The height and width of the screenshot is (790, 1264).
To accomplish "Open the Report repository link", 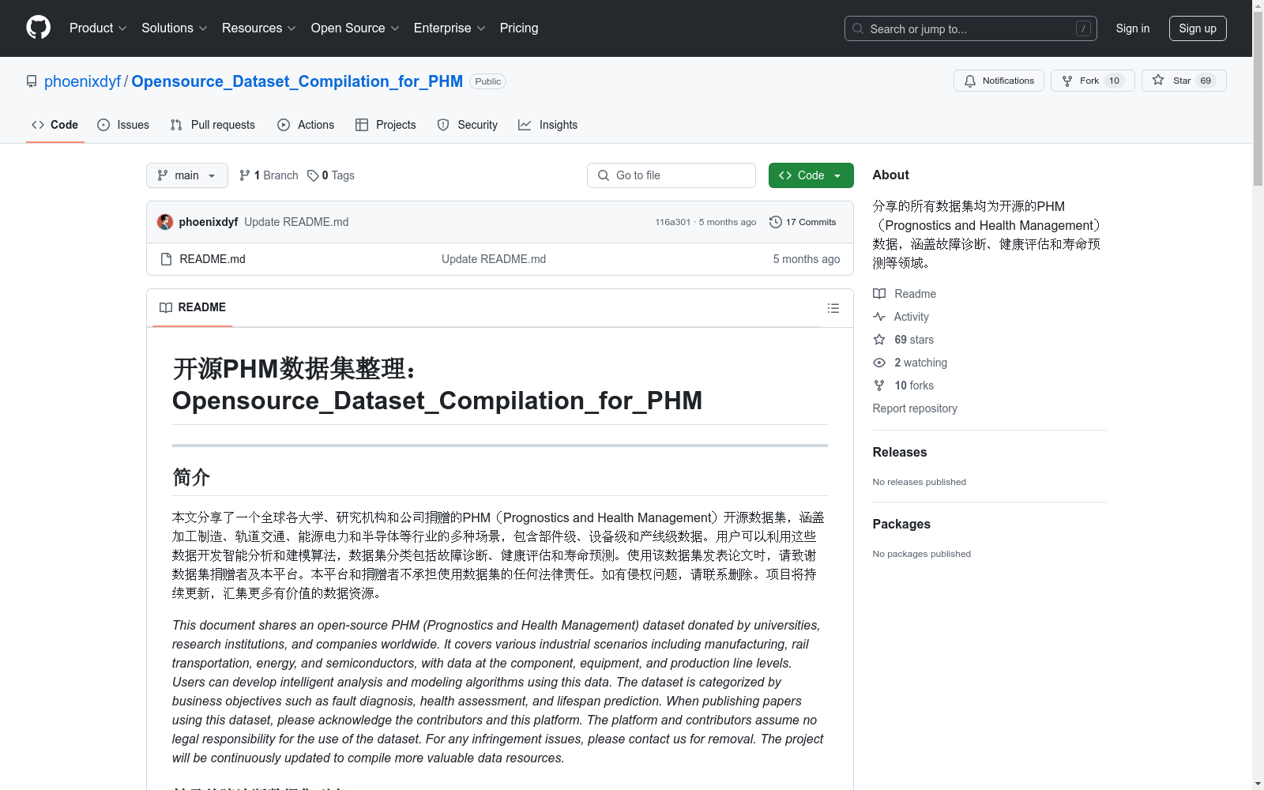I will tap(914, 408).
